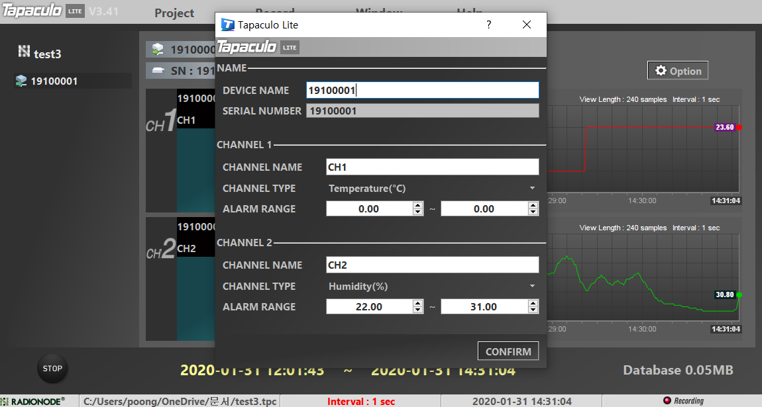The width and height of the screenshot is (762, 407).
Task: Click the status bar date 2020-01-31 14:31:04
Action: (522, 401)
